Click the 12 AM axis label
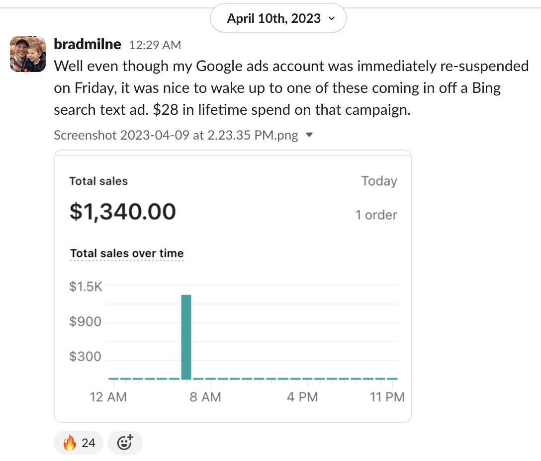The image size is (541, 461). [x=109, y=397]
